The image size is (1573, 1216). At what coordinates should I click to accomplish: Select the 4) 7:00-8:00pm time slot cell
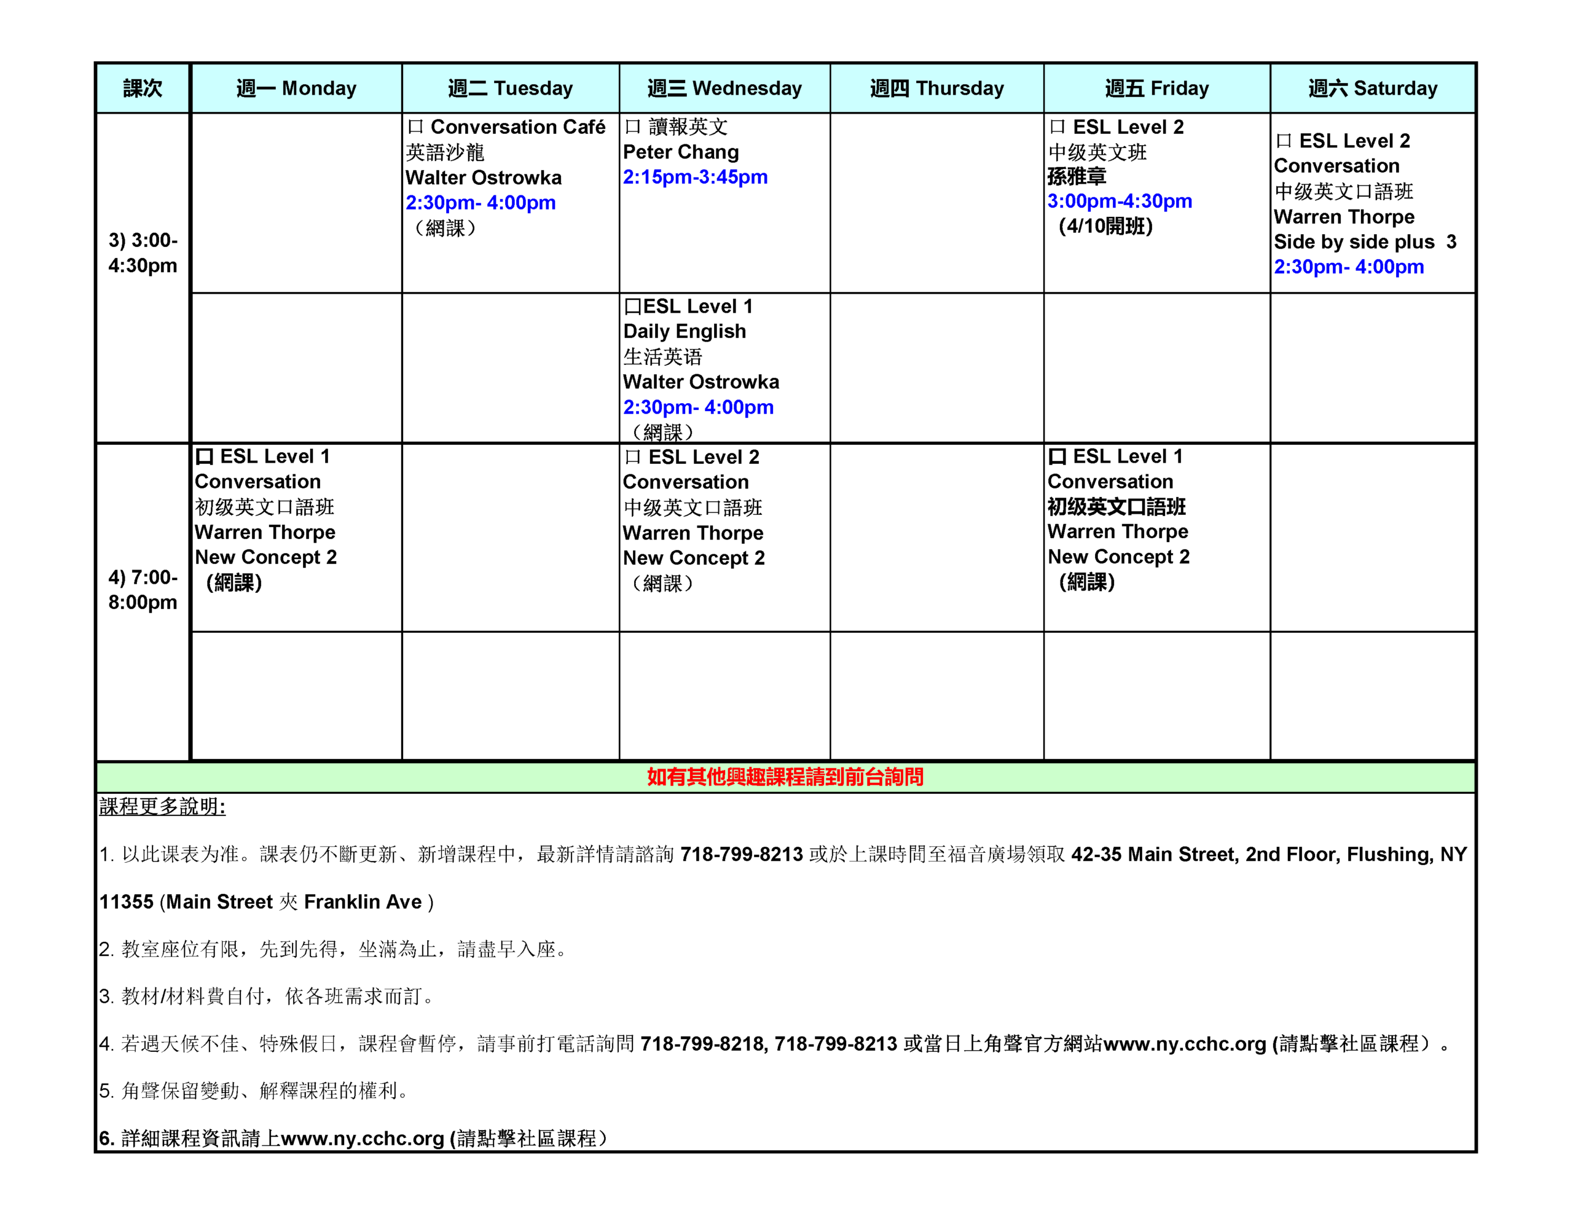pyautogui.click(x=143, y=589)
